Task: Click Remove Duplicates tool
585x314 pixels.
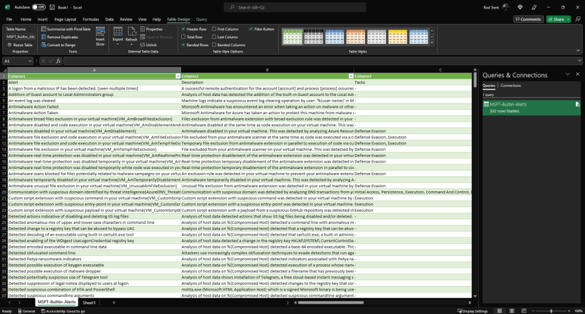Action: tap(59, 37)
